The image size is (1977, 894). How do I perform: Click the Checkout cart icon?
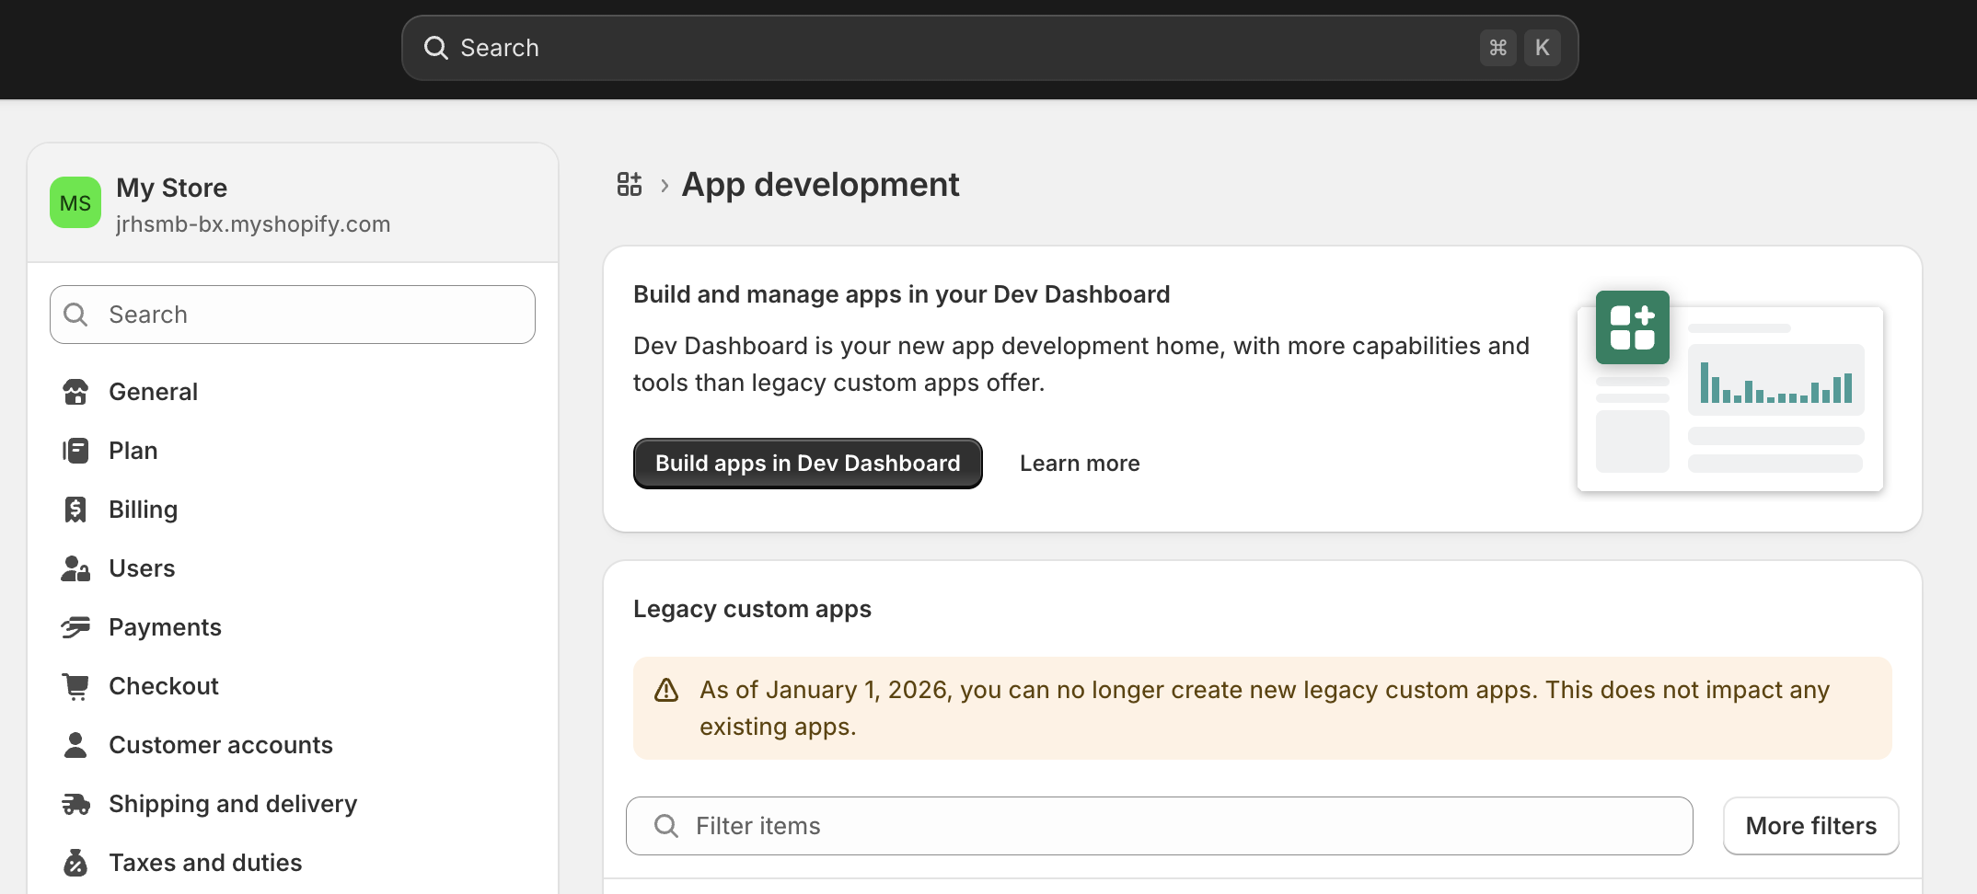75,685
